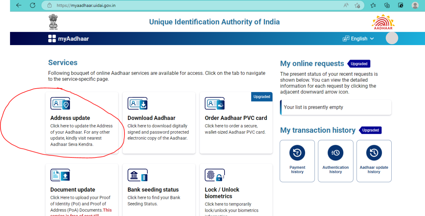Open the profile avatar menu

coord(392,38)
